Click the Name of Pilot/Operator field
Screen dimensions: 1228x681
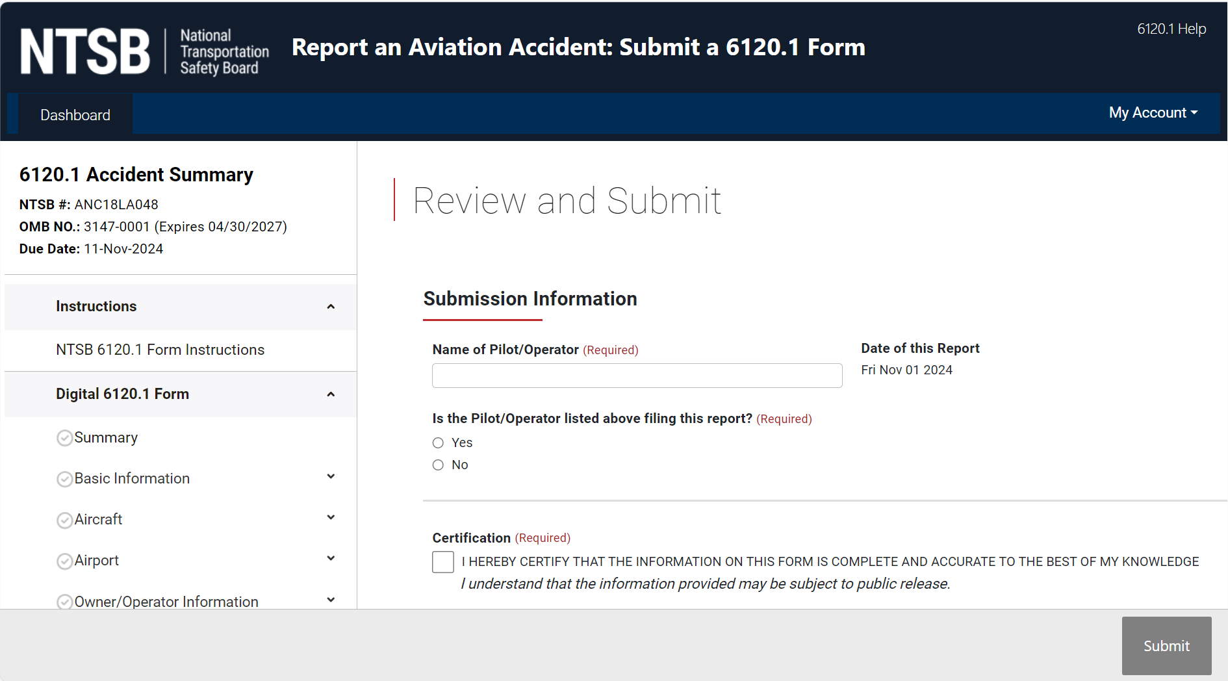(637, 376)
